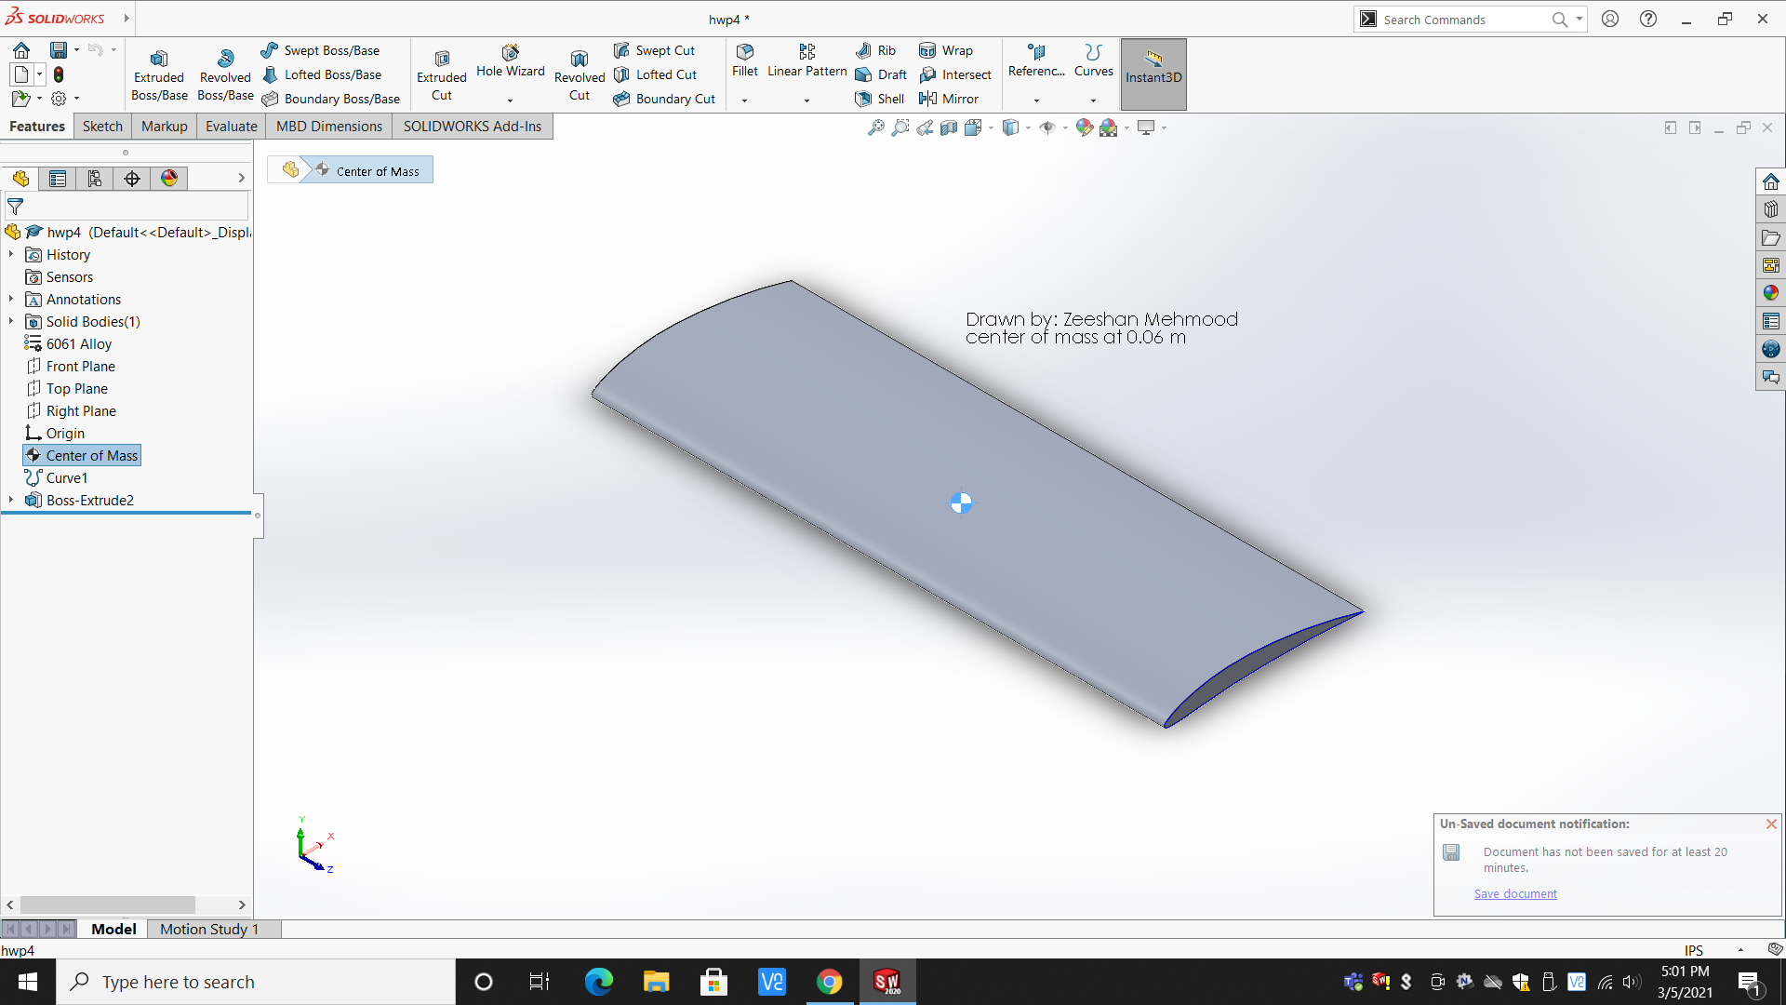Open the Curves tool

pyautogui.click(x=1093, y=61)
